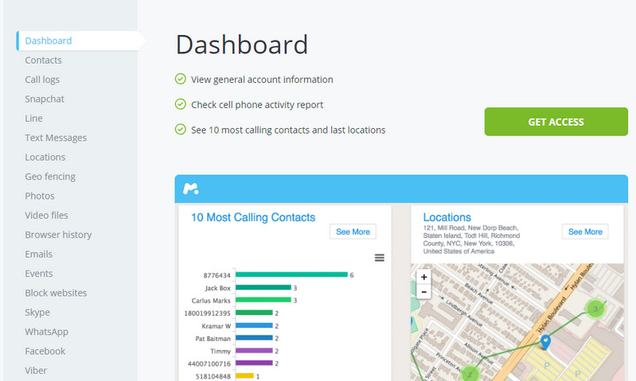636x381 pixels.
Task: Click the mSpy logo in blue header
Action: pos(190,189)
